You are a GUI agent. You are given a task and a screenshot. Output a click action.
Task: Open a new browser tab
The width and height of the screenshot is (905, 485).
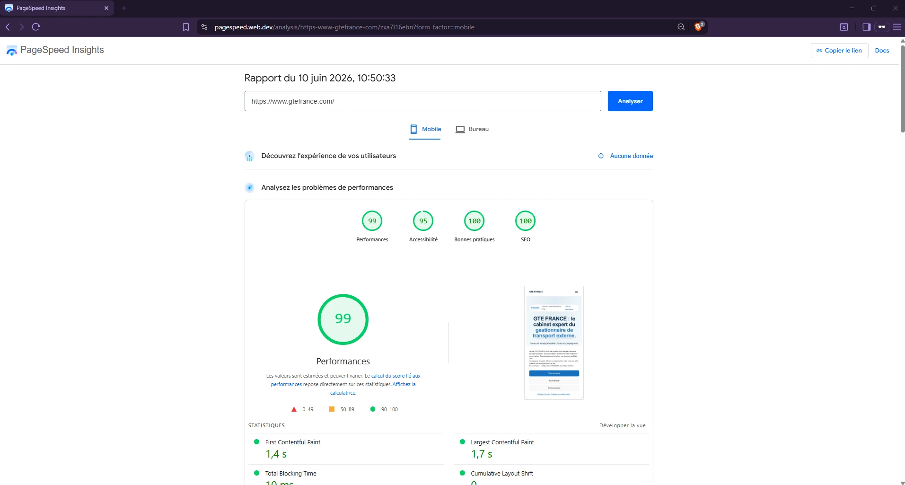124,8
